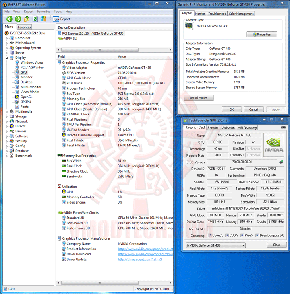
Task: Toggle the OpenCL checkbox in GPU-Z
Action: pyautogui.click(x=210, y=236)
